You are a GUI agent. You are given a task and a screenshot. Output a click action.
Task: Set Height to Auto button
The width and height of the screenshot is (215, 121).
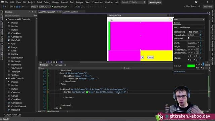(x=198, y=46)
